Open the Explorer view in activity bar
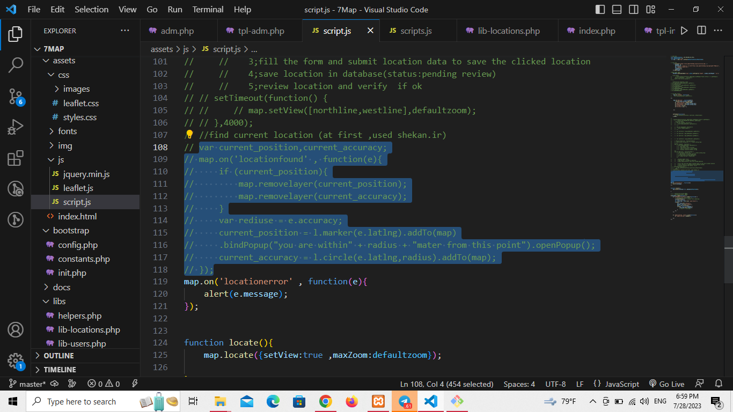733x412 pixels. [16, 34]
